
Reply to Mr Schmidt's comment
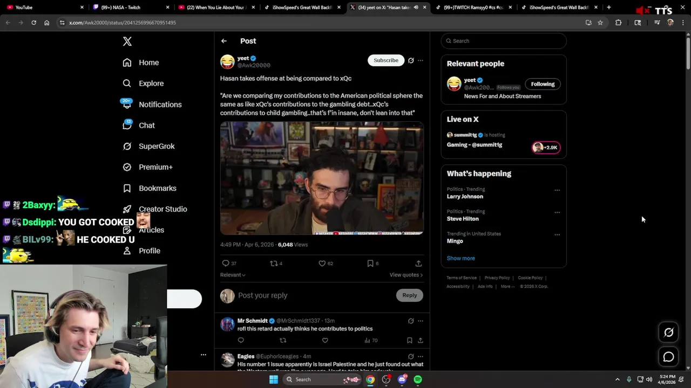241,341
